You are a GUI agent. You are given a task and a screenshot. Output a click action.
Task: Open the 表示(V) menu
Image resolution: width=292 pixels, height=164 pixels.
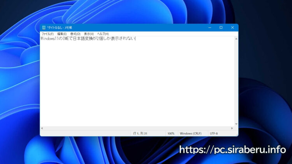(89, 34)
